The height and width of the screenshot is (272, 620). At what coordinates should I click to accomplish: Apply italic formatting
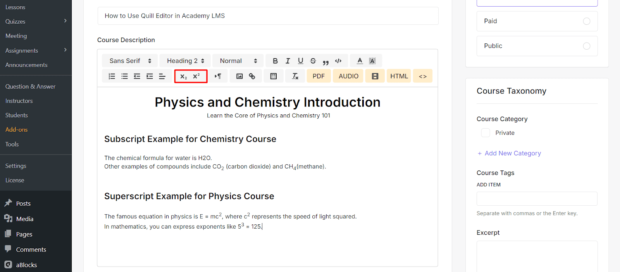[x=288, y=61]
